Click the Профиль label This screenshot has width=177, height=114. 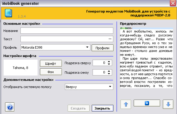point(10,47)
